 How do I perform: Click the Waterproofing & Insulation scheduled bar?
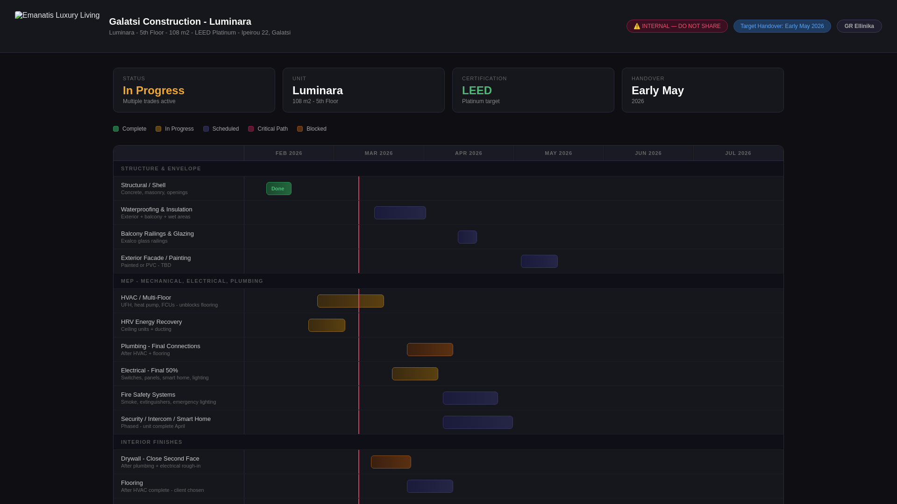[x=400, y=213]
